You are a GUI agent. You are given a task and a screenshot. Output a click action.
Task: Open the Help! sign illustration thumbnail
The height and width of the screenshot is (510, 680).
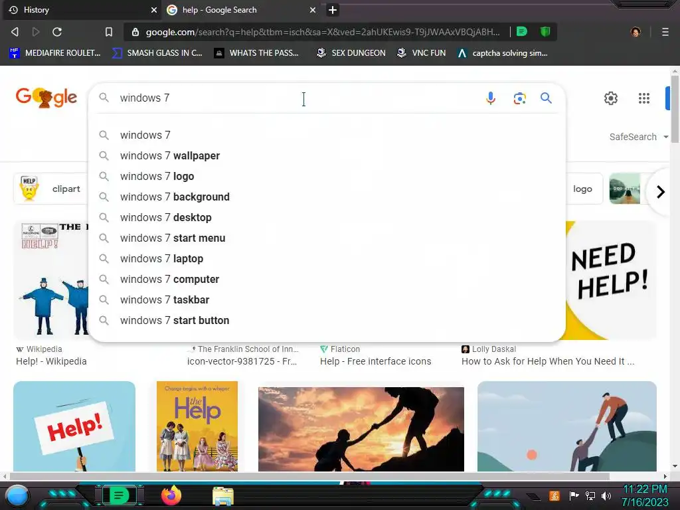pyautogui.click(x=74, y=426)
